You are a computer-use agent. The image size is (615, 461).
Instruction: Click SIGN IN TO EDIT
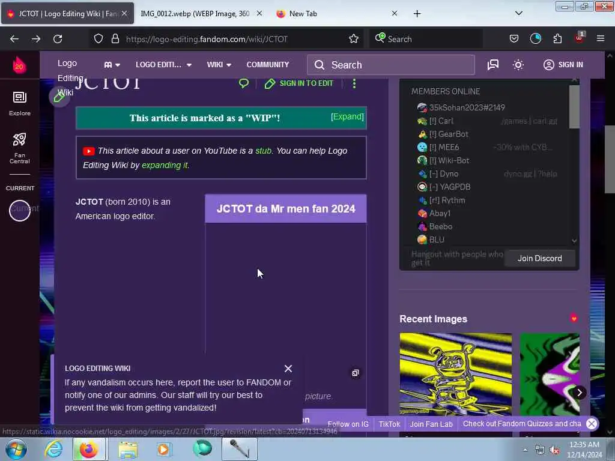[x=299, y=83]
